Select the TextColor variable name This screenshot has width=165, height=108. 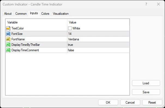pyautogui.click(x=17, y=28)
